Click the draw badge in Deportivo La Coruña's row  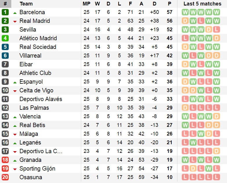pyautogui.click(x=216, y=151)
